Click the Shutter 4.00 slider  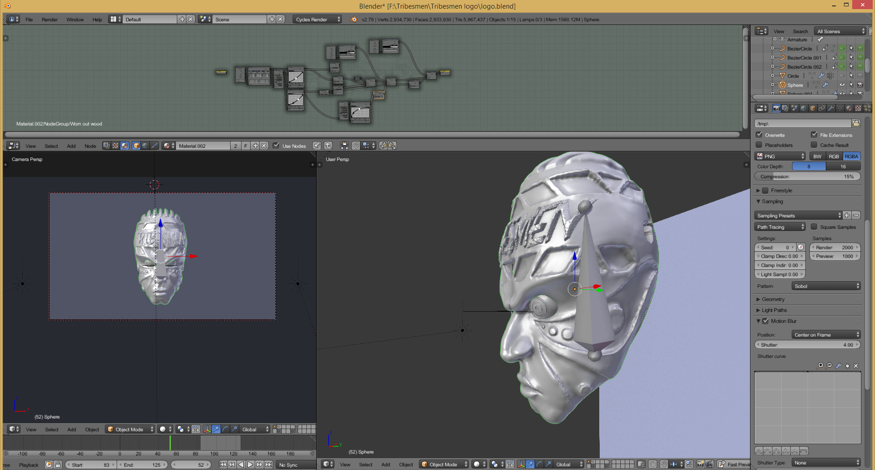click(x=808, y=344)
